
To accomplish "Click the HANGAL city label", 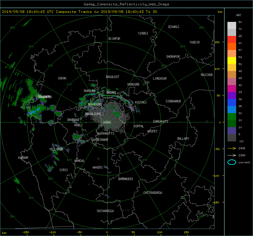I will 79,161.
